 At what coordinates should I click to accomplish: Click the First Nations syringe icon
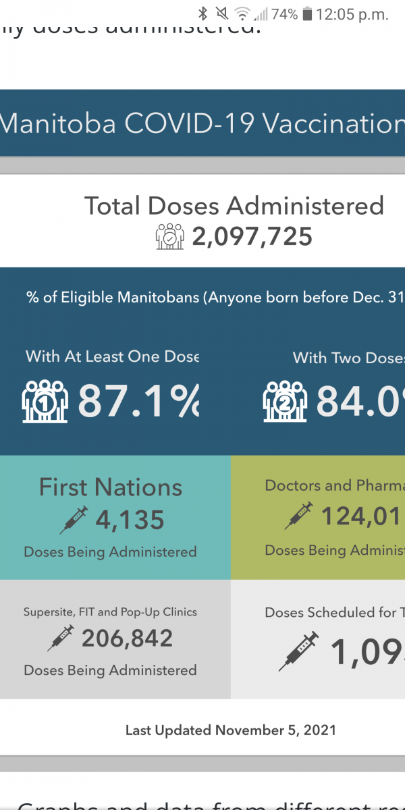74,520
